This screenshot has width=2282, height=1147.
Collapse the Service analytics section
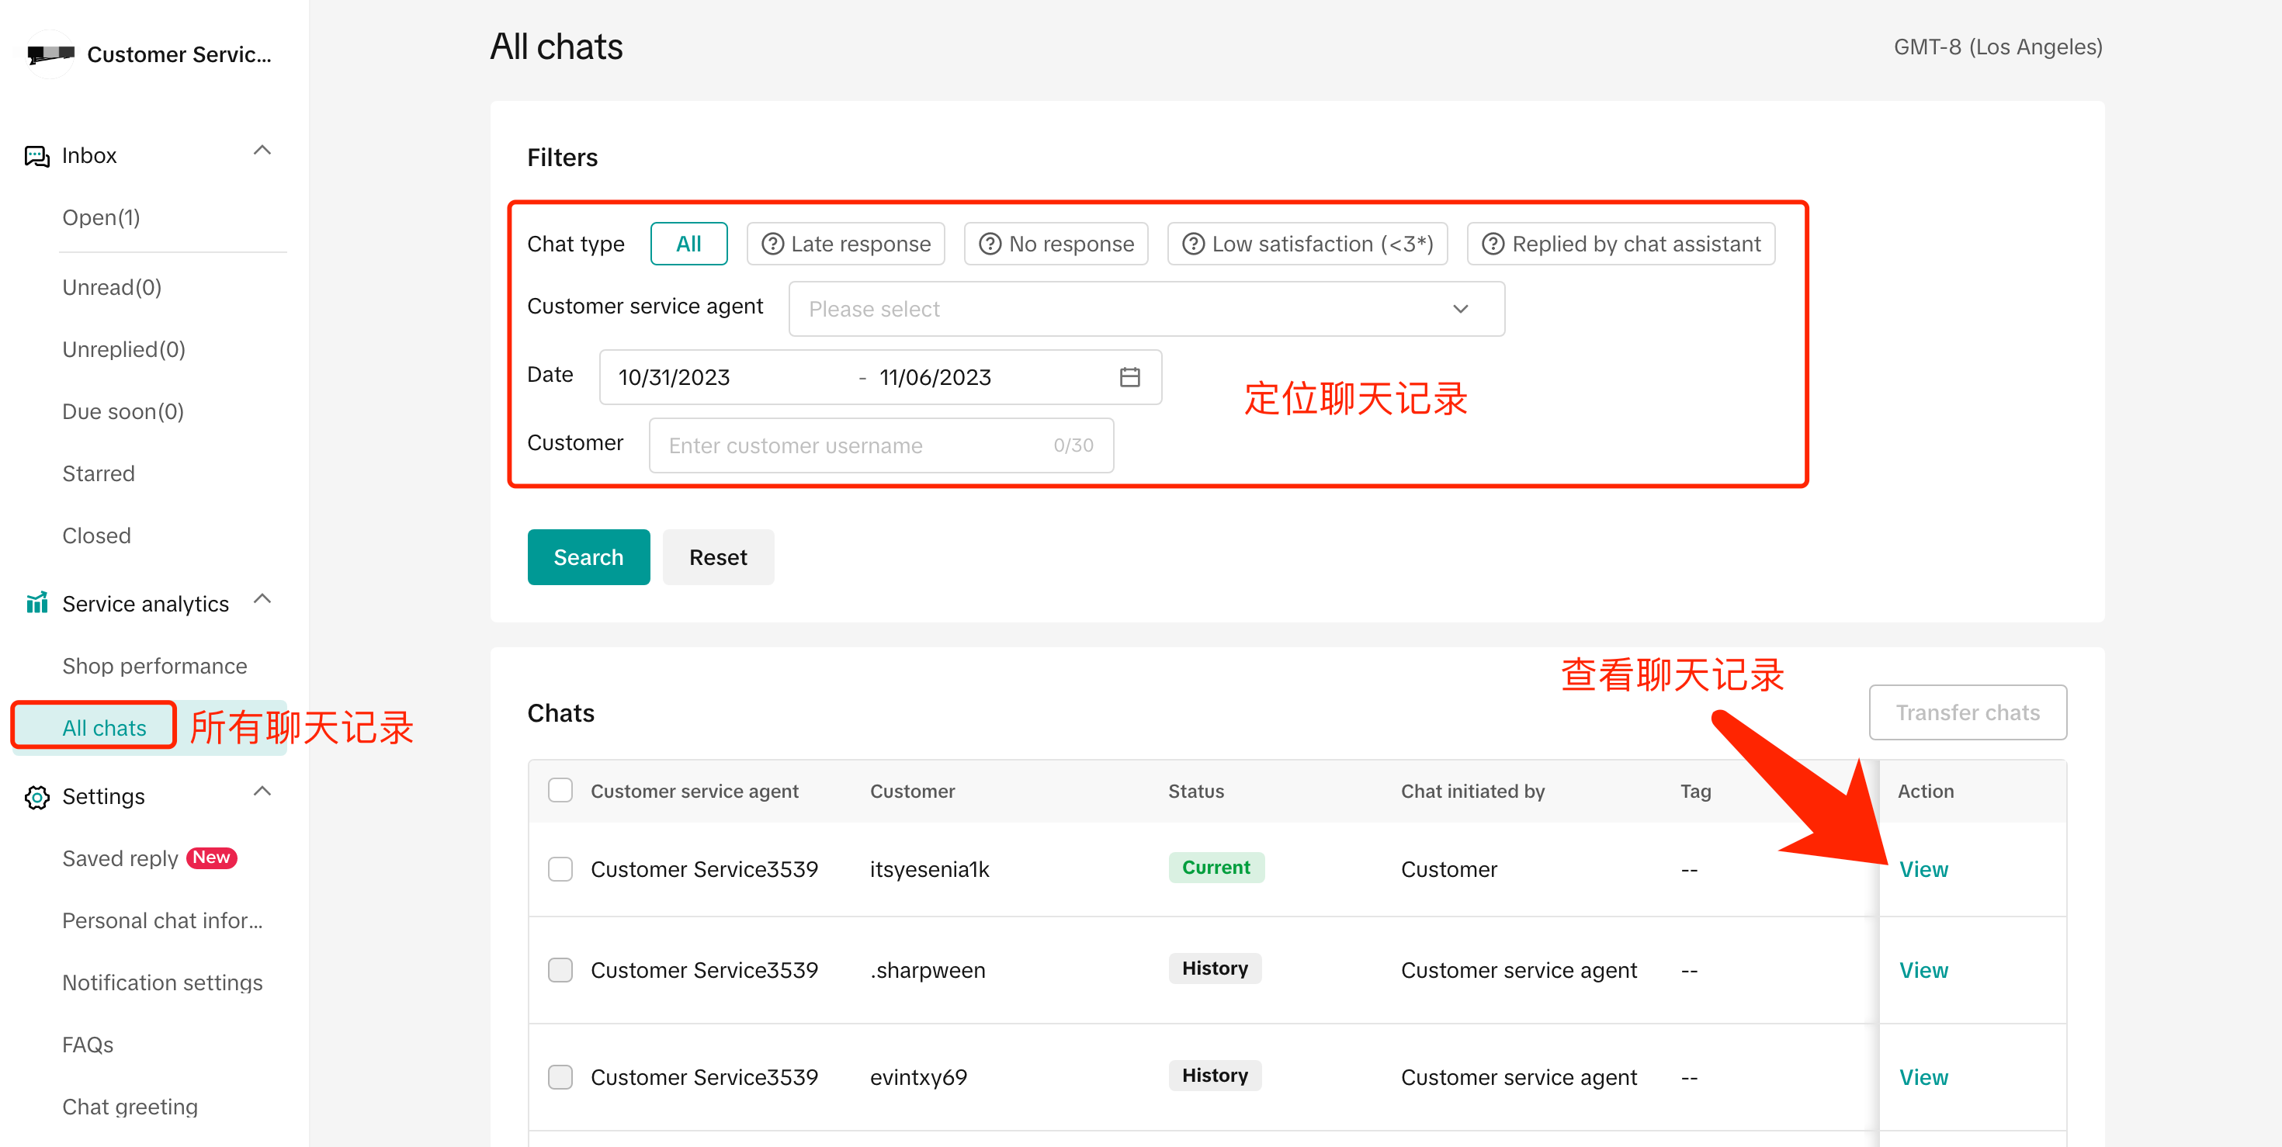(x=262, y=600)
